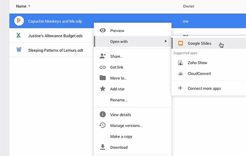Screen dimensions: 246x156
Task: Open file with Zoho Show
Action: tap(208, 63)
